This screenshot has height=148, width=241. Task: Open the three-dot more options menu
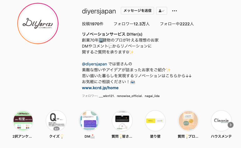[x=174, y=11]
